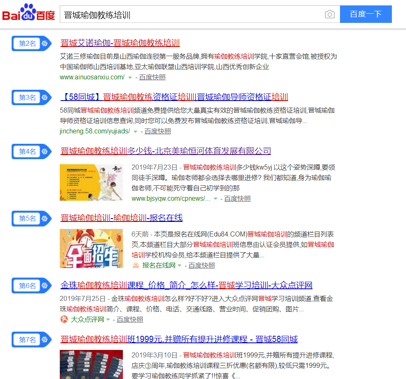Screen dimensions: 406x379
Task: Click the yellow yoga thumbnail image
Action: (91, 182)
